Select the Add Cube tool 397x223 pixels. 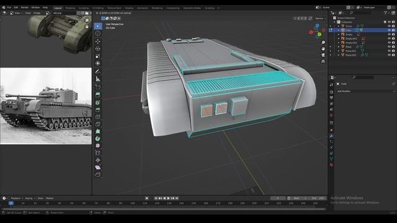[x=98, y=87]
